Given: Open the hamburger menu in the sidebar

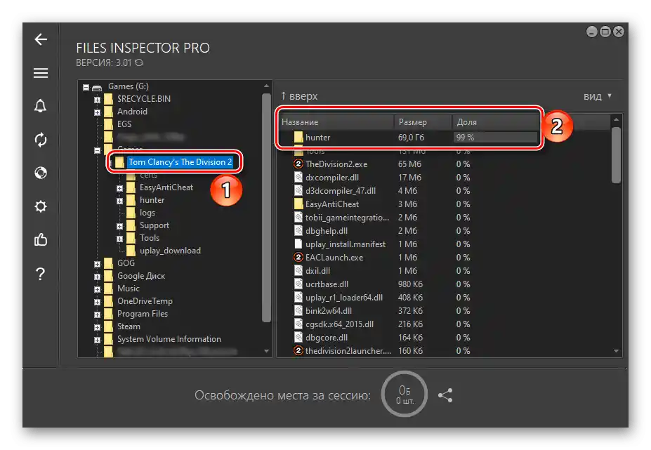Looking at the screenshot, I should tap(41, 73).
